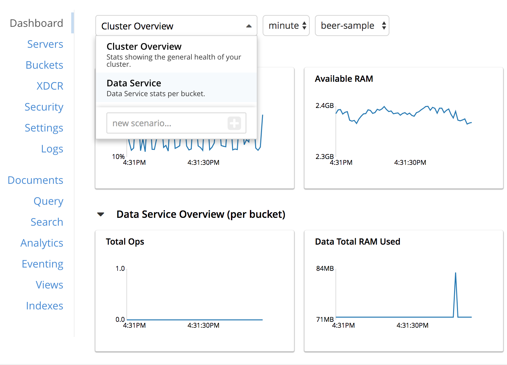Viewport: 507px width, 365px height.
Task: Select the Data Service scenario
Action: (134, 83)
